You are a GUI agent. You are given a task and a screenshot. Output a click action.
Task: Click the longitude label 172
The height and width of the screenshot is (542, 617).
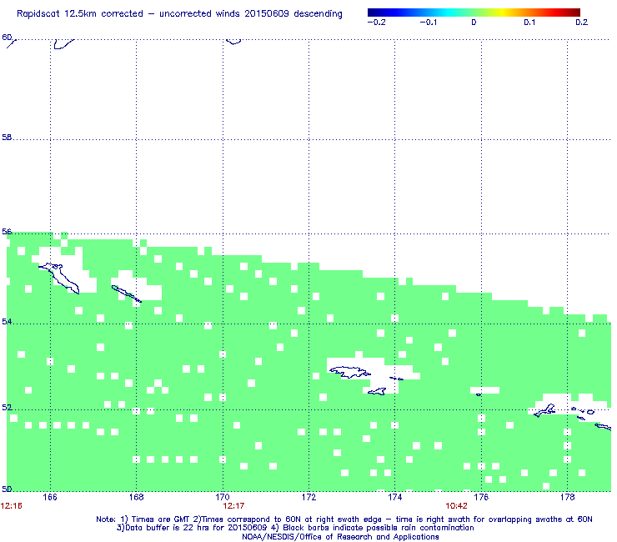[308, 497]
